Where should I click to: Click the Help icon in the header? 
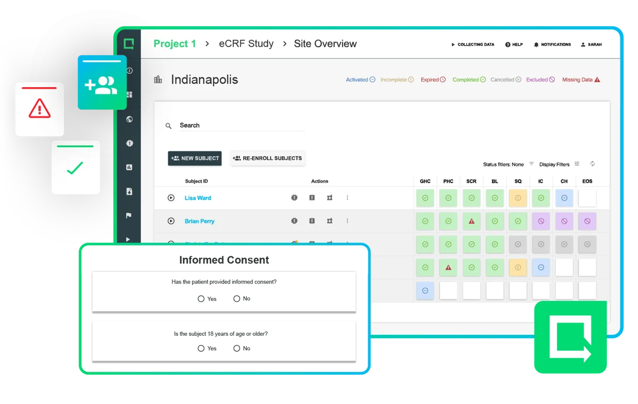(514, 45)
